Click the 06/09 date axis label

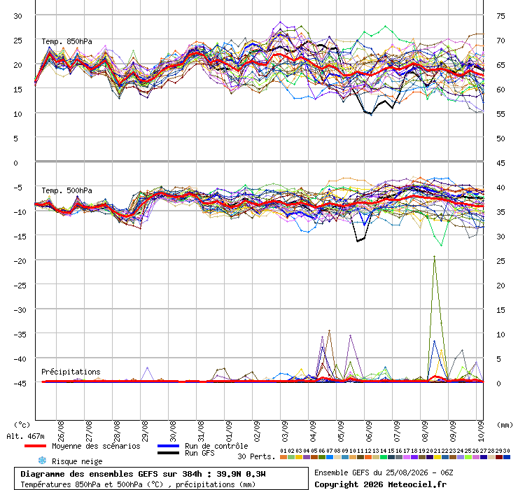370,431
